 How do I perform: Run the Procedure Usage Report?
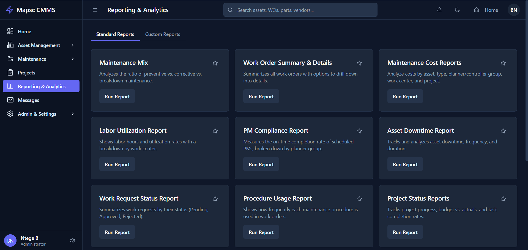[x=261, y=232]
